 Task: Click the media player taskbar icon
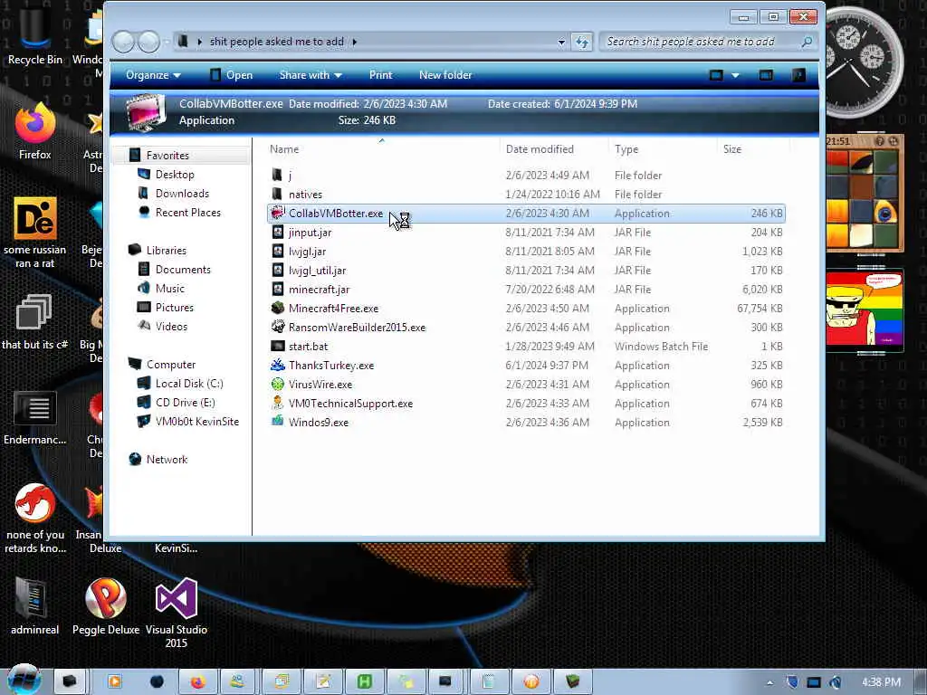[x=114, y=682]
